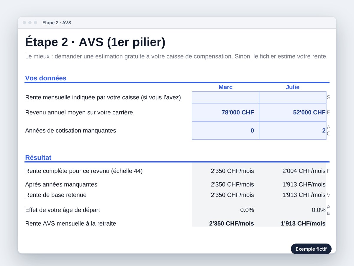Click Julie's 1'913 CHF/mois after missing years
This screenshot has height=266, width=354.
pos(304,184)
